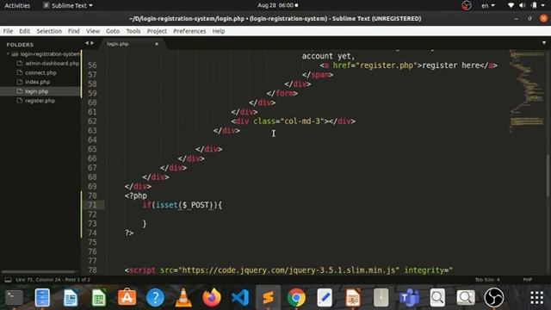
Task: Launch LibreOffice Writer from the dock
Action: point(71,297)
